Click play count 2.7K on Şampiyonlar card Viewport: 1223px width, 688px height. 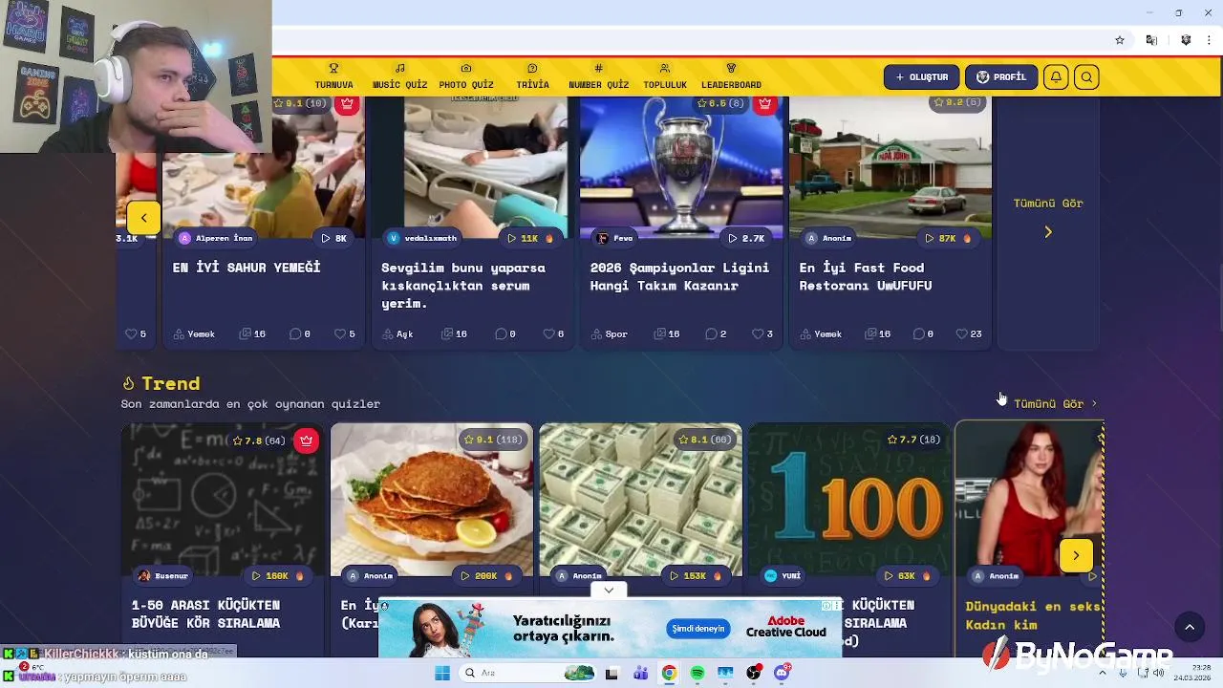point(745,238)
